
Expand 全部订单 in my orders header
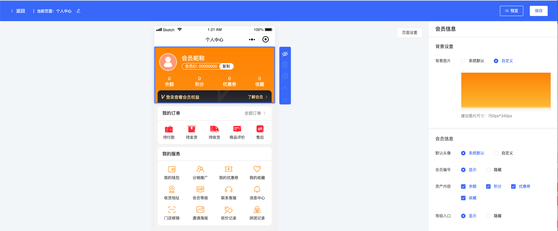tap(255, 113)
